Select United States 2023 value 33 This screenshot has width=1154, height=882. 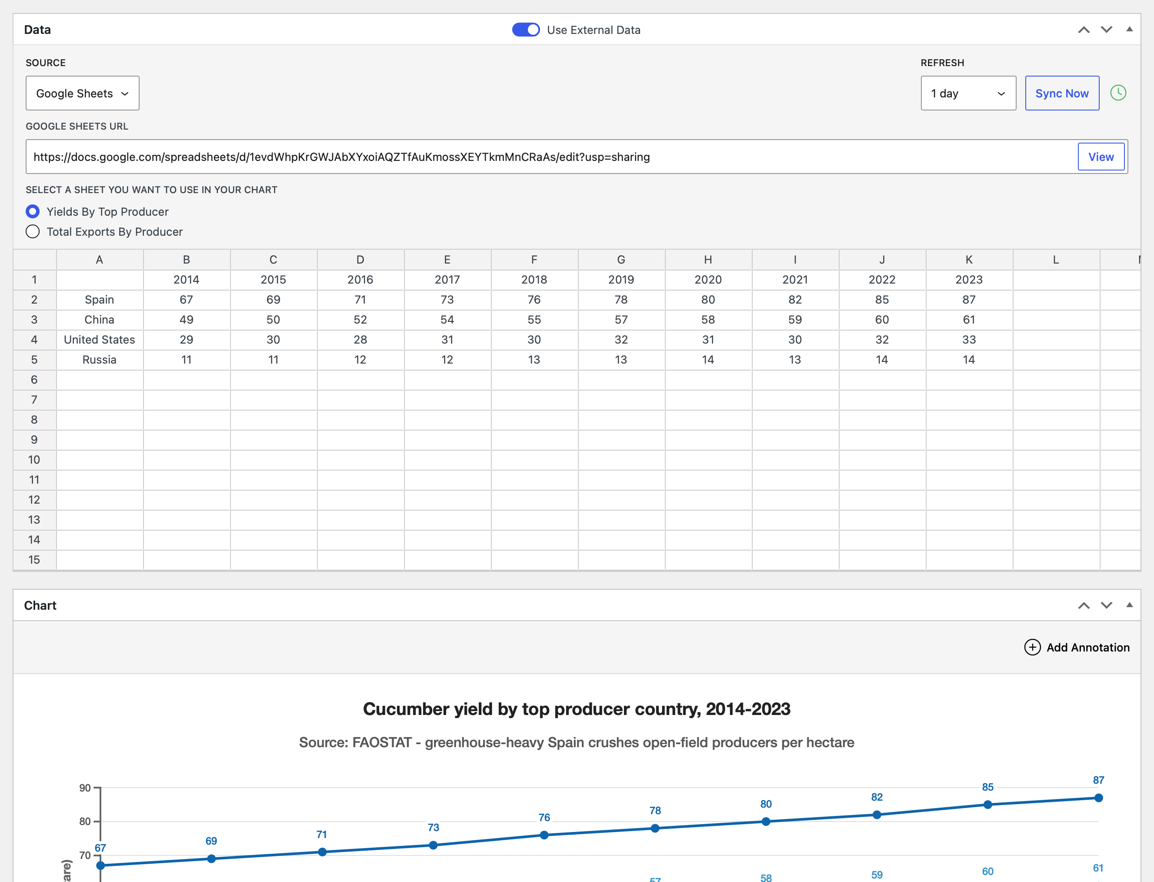click(x=969, y=340)
